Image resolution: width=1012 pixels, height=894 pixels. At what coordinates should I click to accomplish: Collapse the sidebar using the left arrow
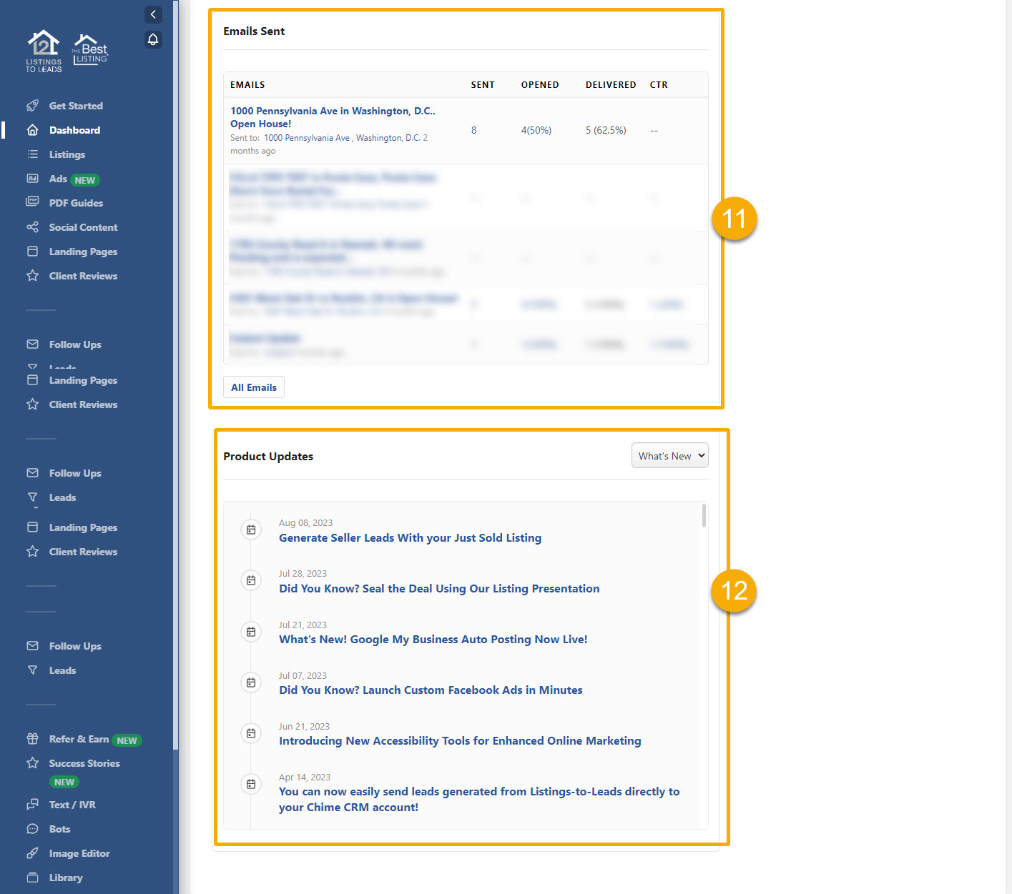(x=153, y=14)
